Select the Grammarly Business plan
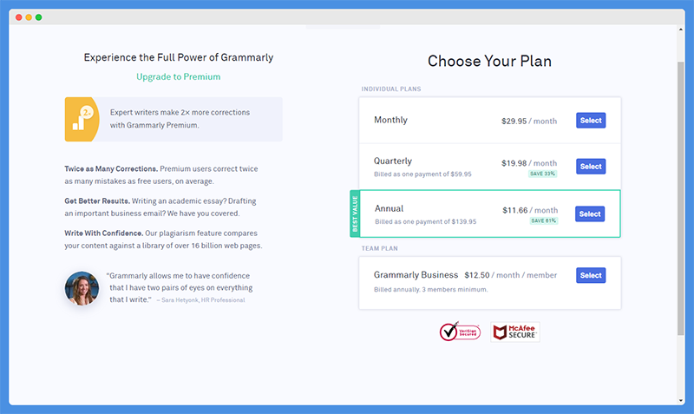This screenshot has width=694, height=414. click(591, 275)
